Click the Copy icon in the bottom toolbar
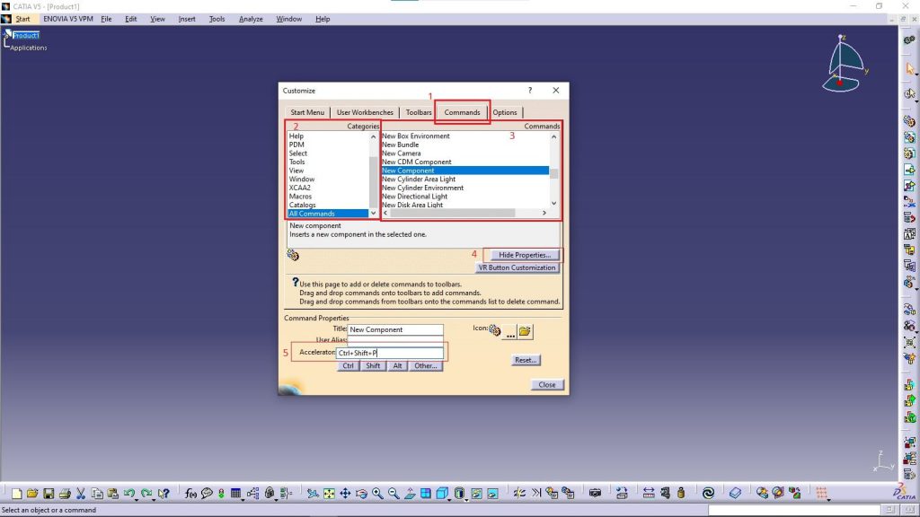The image size is (920, 517). tap(97, 494)
